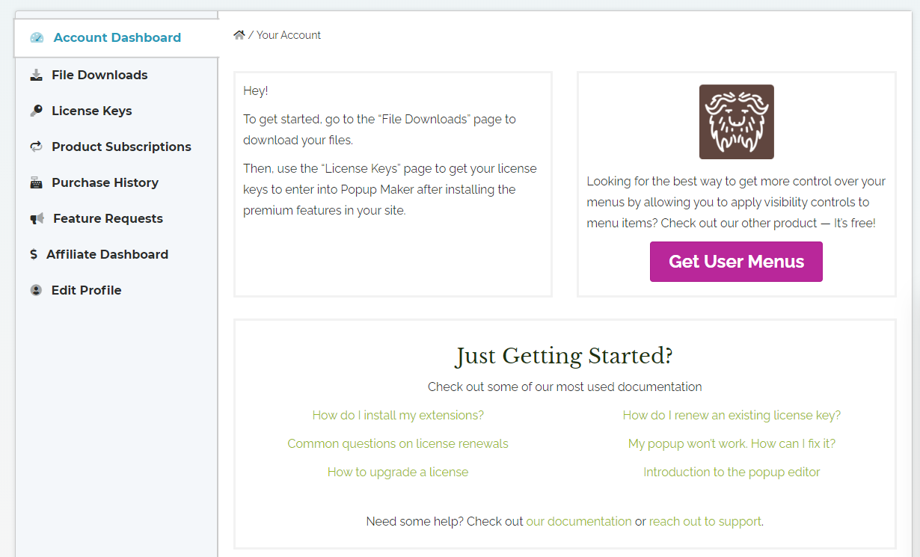Follow the 'our documentation' link
Screen dimensions: 920x557
579,521
